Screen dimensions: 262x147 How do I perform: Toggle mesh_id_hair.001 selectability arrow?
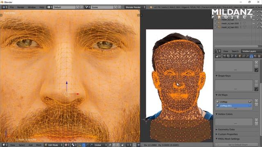pos(257,27)
